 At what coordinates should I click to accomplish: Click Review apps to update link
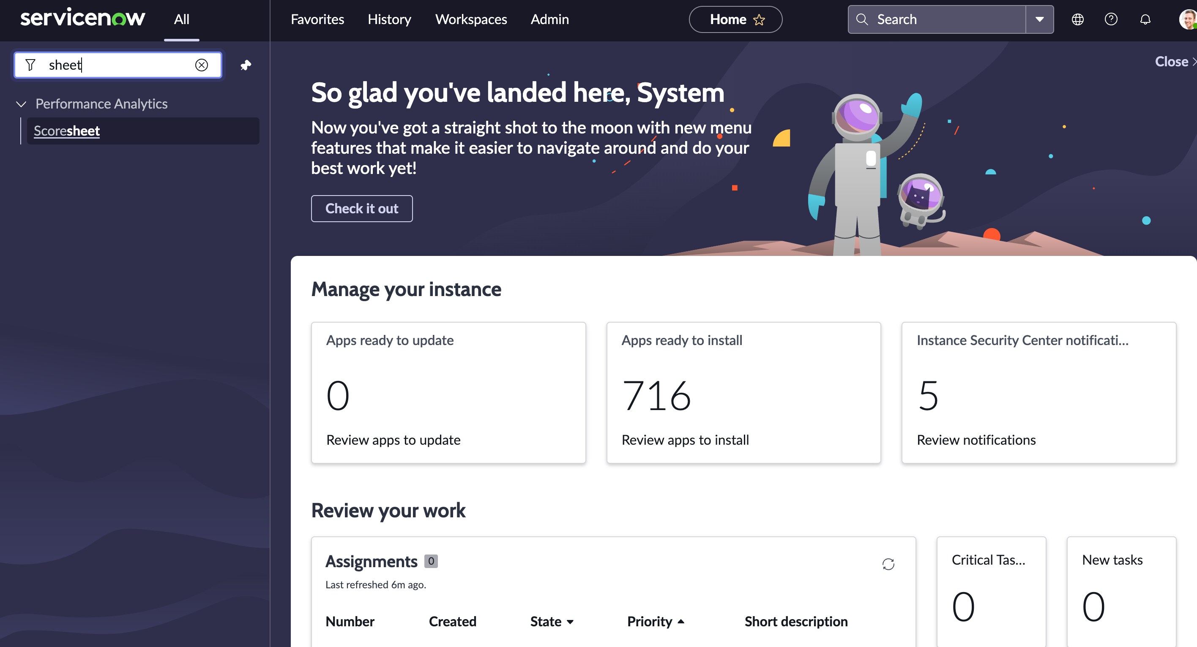[x=393, y=440]
